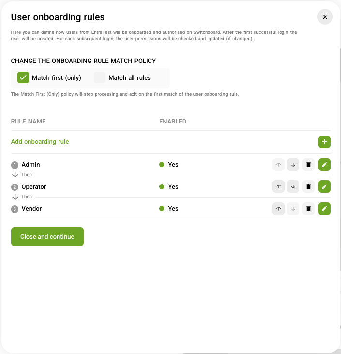Edit the Vendor rule with pencil icon

tap(325, 209)
